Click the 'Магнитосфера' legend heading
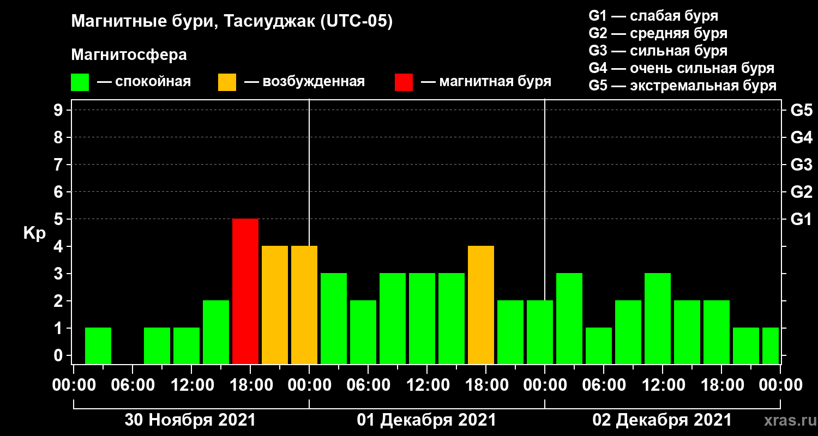 (x=129, y=55)
